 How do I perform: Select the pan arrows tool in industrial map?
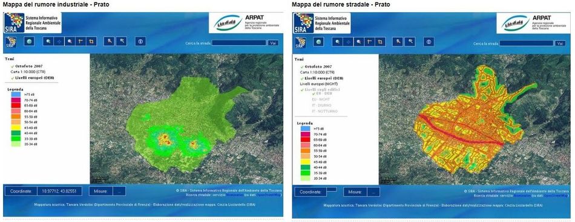59,42
